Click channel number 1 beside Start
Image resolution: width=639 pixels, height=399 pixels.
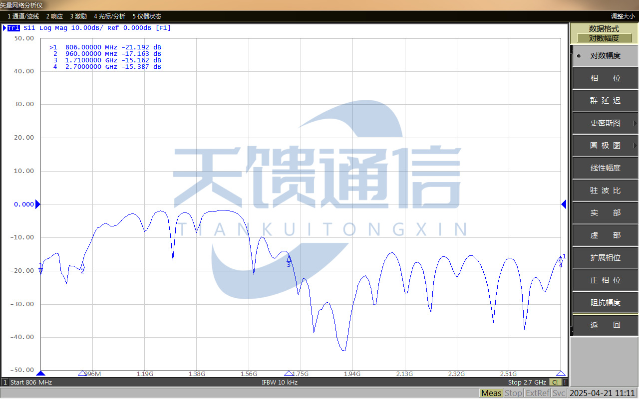coord(5,383)
